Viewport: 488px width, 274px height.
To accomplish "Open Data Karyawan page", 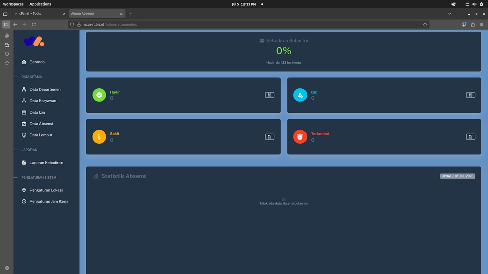I will point(43,101).
